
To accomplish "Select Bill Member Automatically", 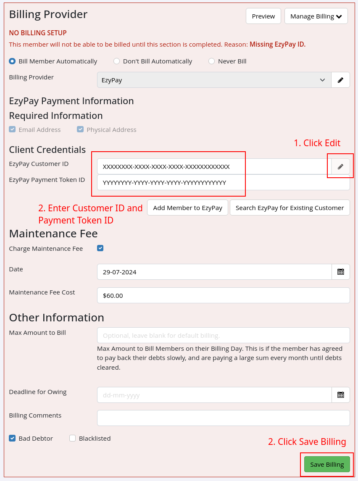I will click(x=12, y=61).
